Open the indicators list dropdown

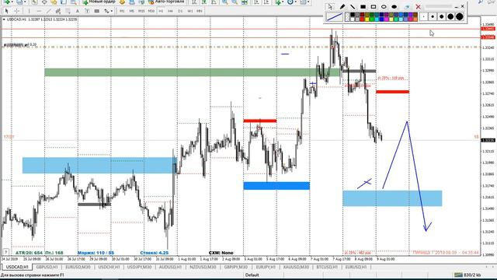point(280,2)
